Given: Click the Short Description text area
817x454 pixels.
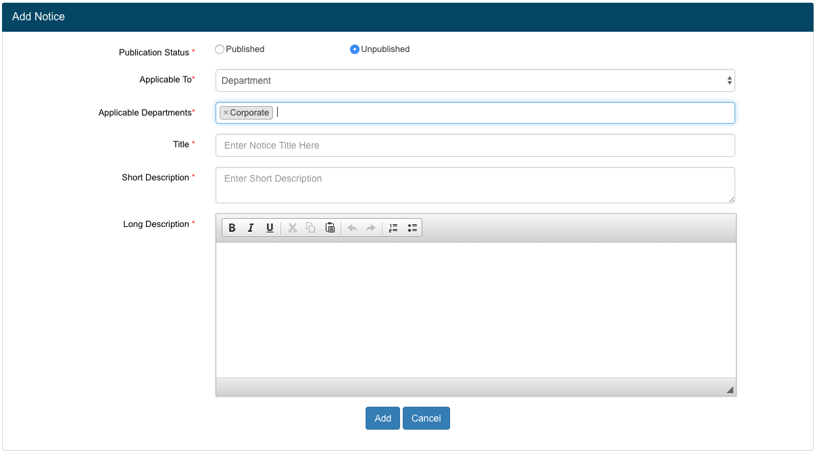Looking at the screenshot, I should point(475,185).
